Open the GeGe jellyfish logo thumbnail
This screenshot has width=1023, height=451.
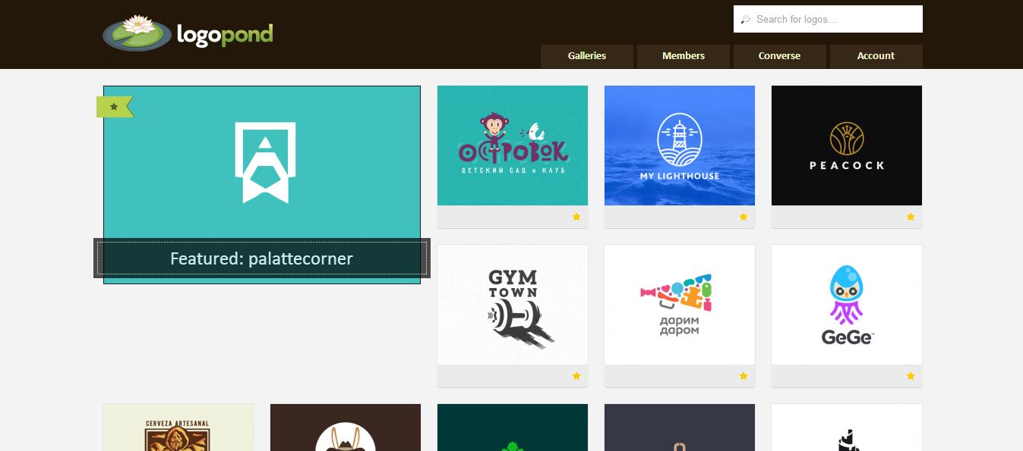click(847, 305)
